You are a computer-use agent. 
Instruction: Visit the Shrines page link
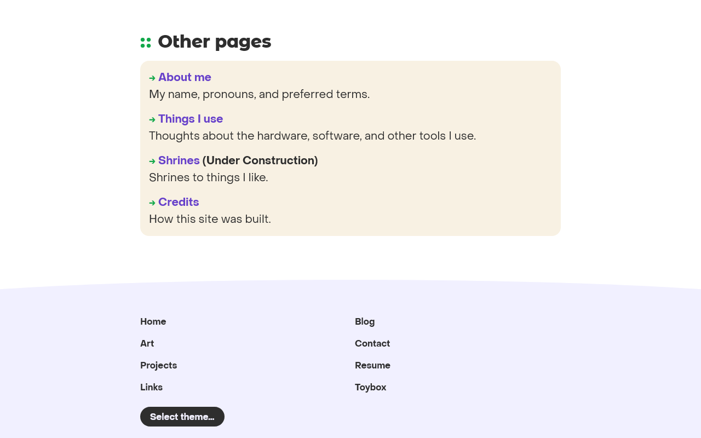tap(179, 160)
